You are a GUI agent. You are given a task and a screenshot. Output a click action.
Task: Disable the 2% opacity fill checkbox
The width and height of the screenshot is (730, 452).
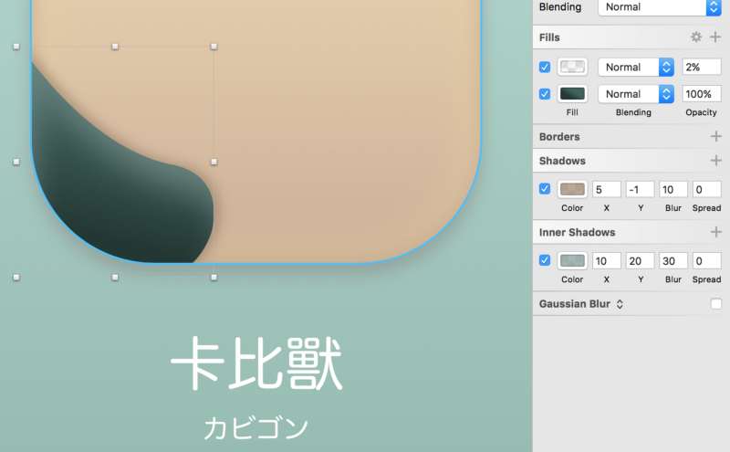pos(545,67)
